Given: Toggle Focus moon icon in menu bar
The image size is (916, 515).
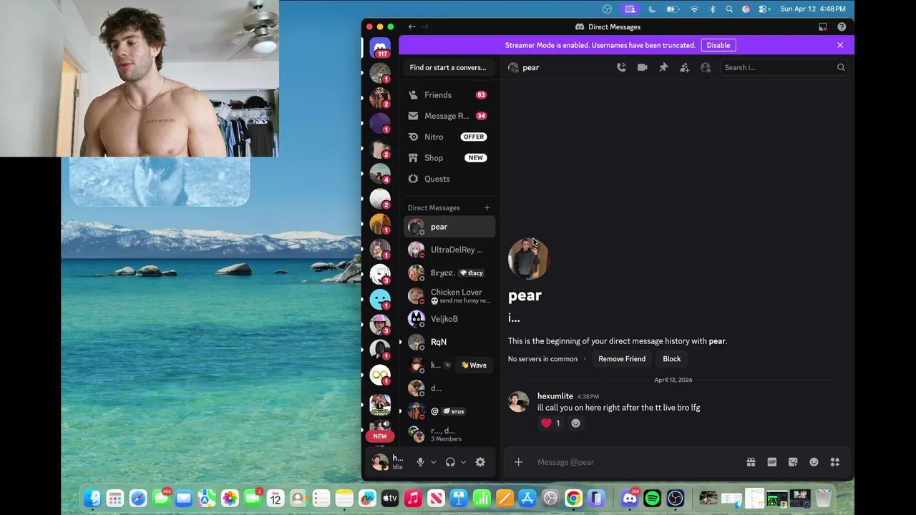Looking at the screenshot, I should pos(652,9).
